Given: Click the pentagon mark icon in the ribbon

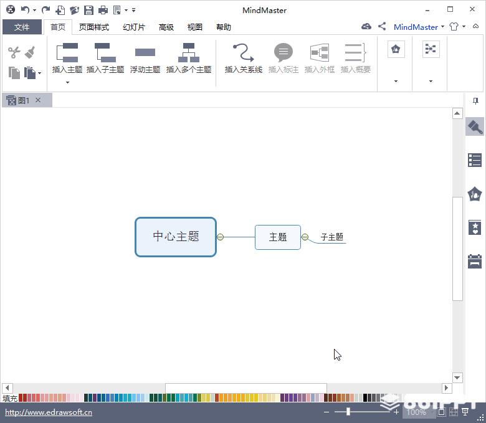Looking at the screenshot, I should tap(396, 49).
